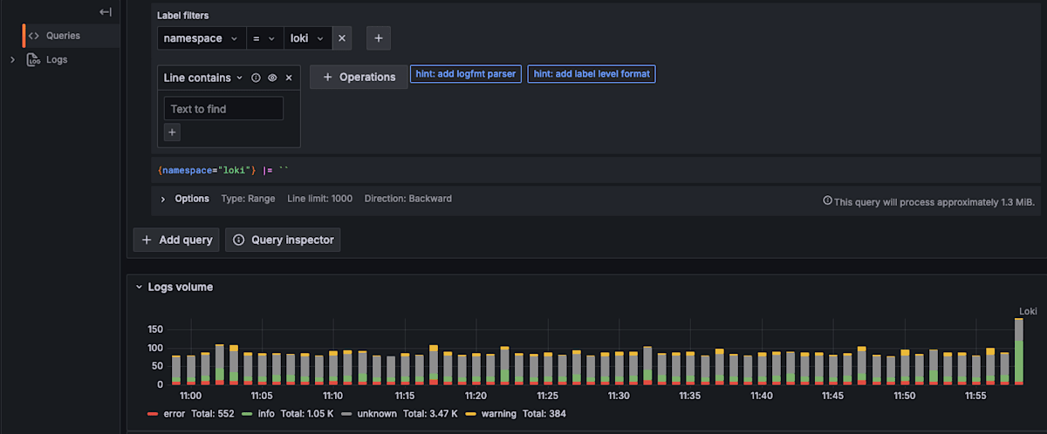1047x434 pixels.
Task: Open the loki value dropdown
Action: click(308, 38)
